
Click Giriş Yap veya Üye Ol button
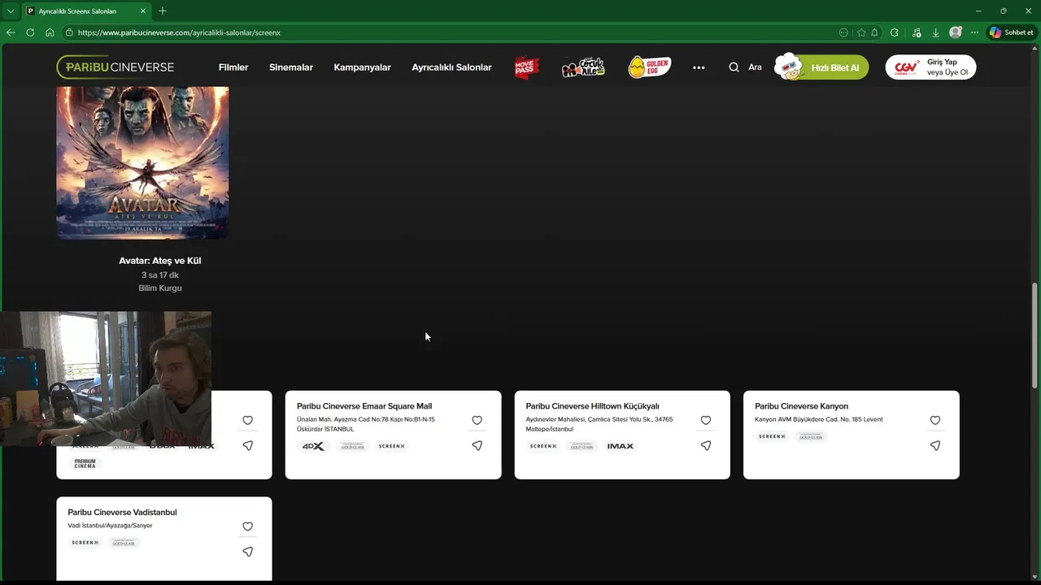click(930, 67)
